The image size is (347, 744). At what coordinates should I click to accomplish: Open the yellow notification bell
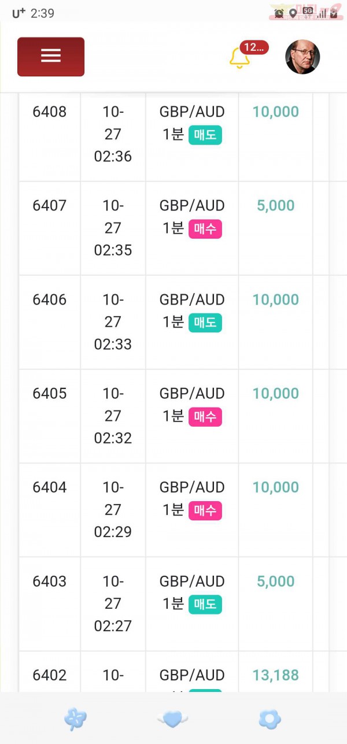point(239,58)
